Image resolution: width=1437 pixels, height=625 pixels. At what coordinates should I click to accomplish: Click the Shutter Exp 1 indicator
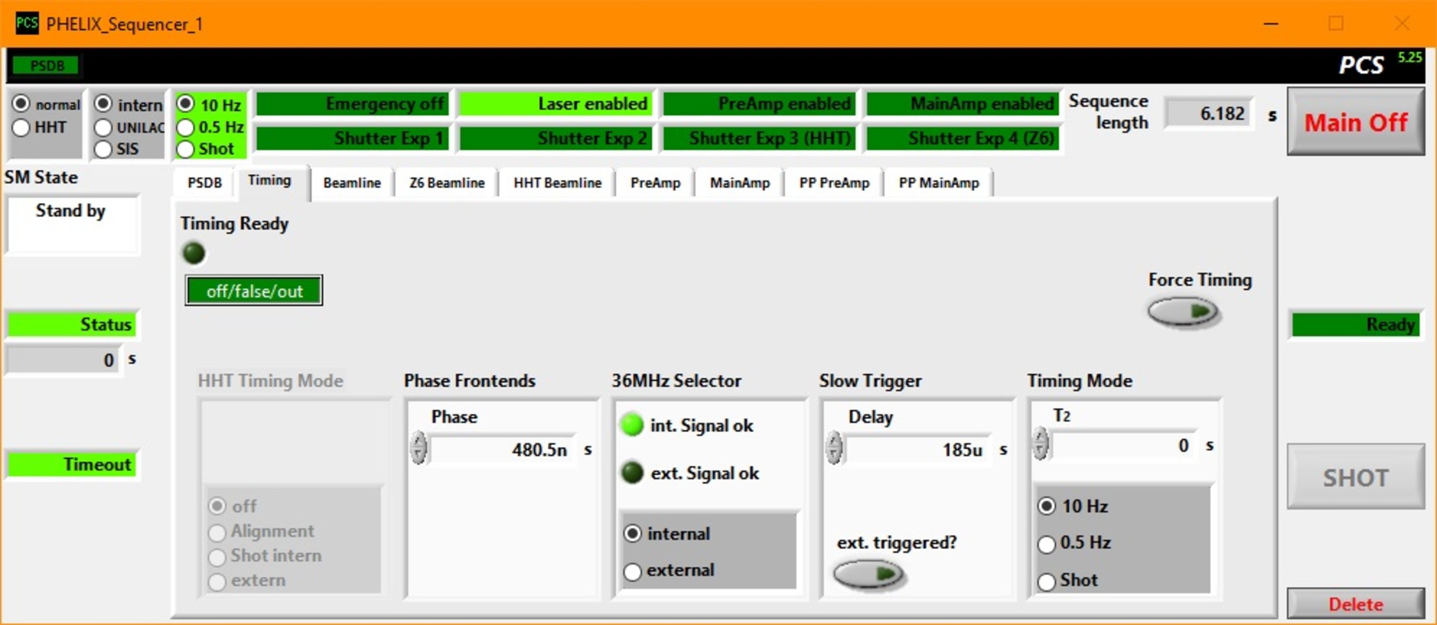[x=352, y=138]
